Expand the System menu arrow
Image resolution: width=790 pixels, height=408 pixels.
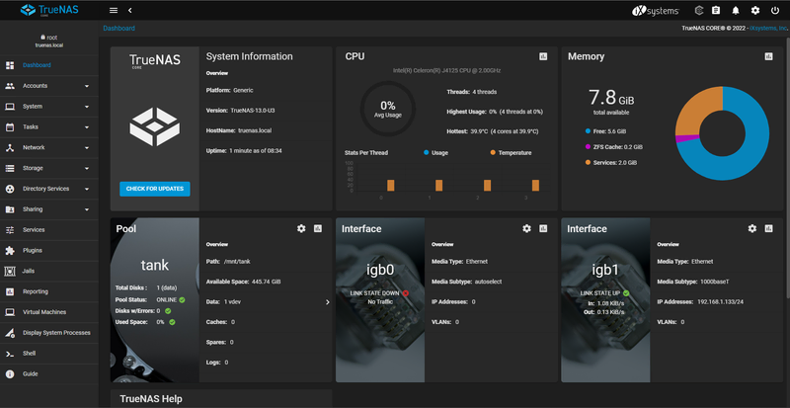coord(87,107)
